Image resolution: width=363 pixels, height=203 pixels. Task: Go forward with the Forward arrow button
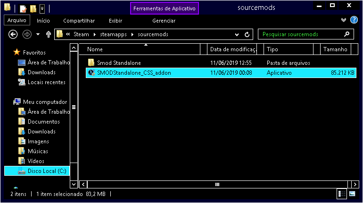(27, 35)
